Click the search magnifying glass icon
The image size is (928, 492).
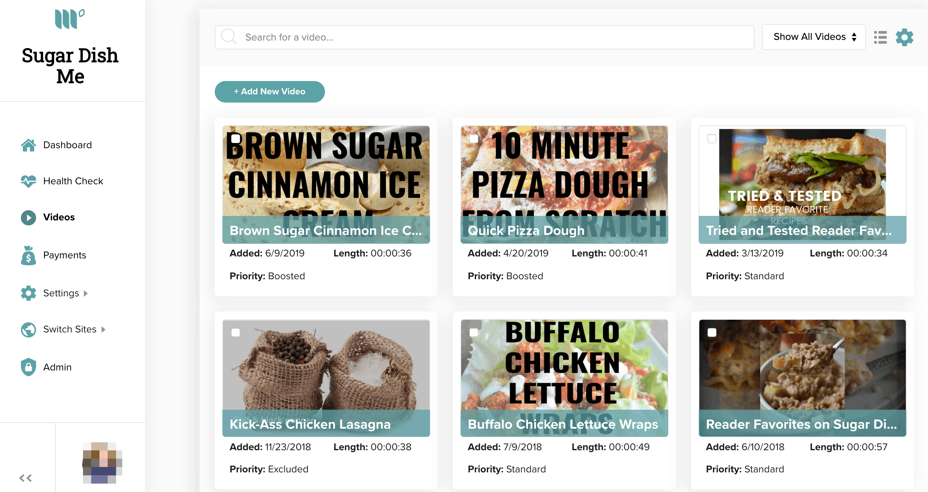click(x=230, y=37)
